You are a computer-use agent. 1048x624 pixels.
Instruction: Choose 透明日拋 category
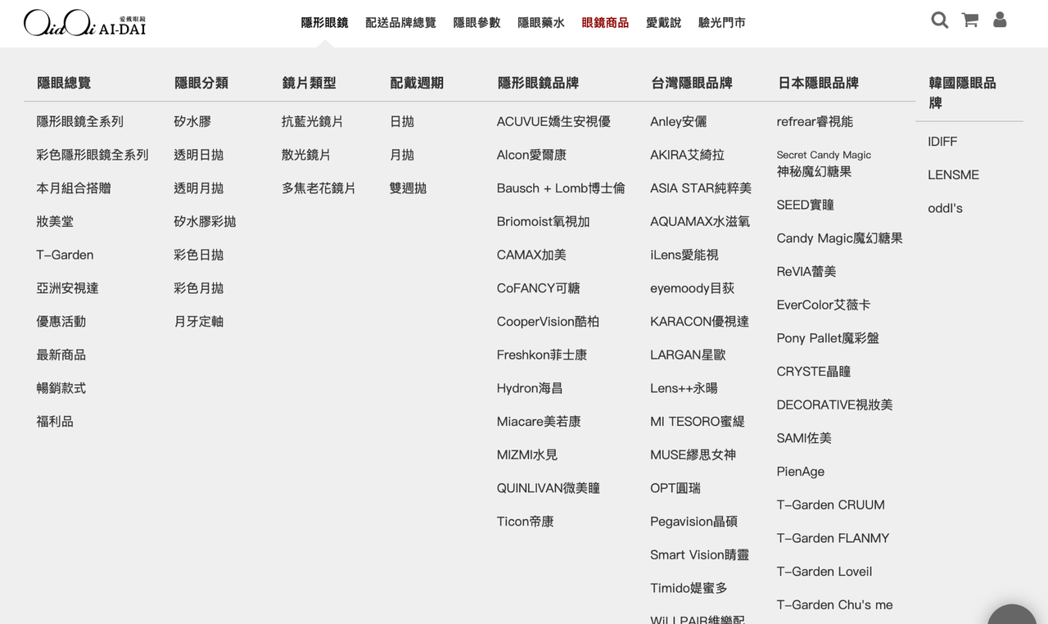point(198,155)
